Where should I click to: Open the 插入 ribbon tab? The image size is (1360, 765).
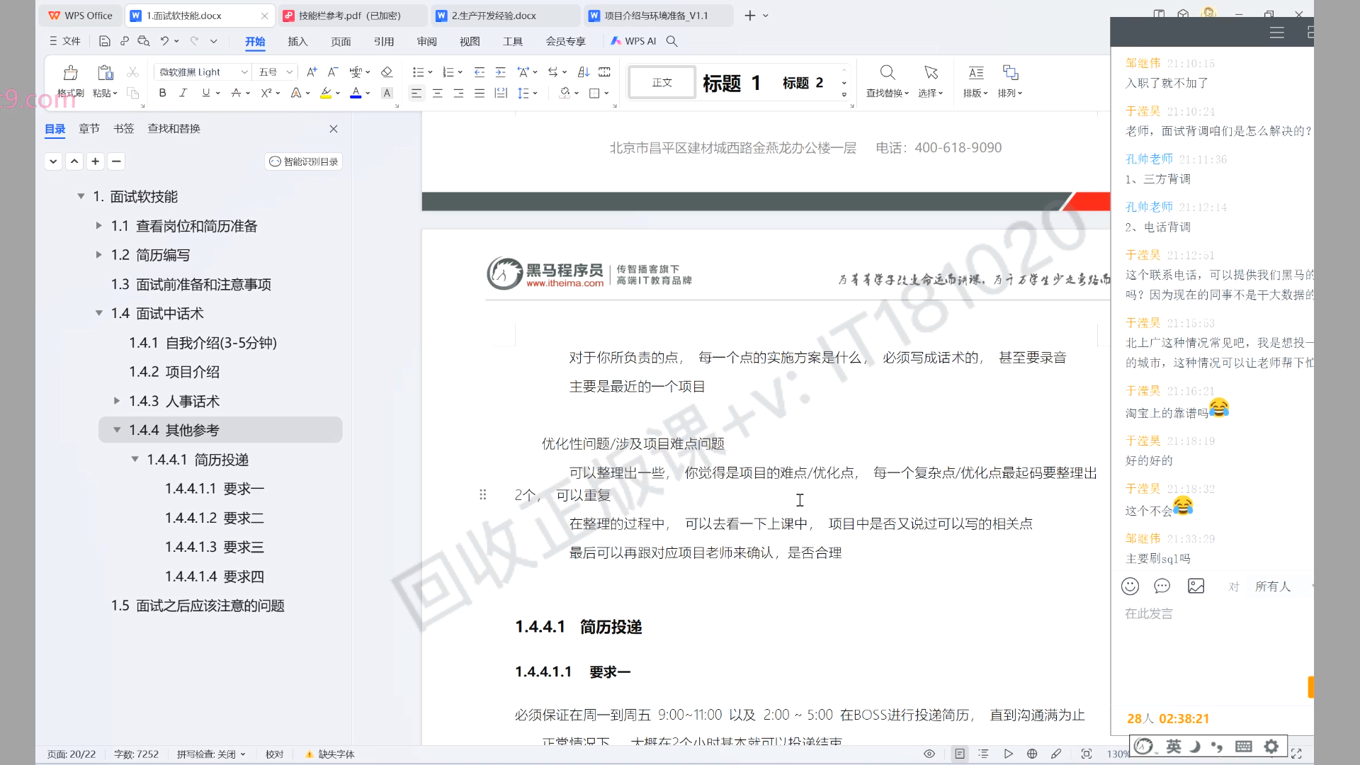point(297,42)
